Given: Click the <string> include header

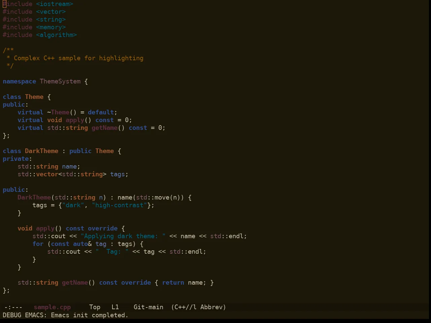Looking at the screenshot, I should (51, 20).
